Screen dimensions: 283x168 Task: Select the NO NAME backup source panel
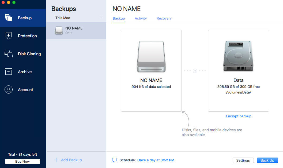pos(151,70)
